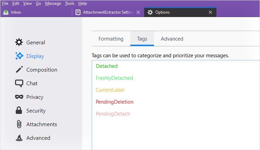Open the Formatting sub-tab
This screenshot has height=150, width=260.
tap(111, 39)
